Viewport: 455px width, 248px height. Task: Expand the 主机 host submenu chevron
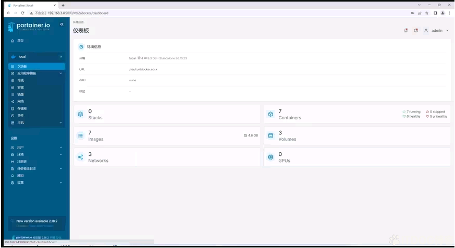pyautogui.click(x=60, y=122)
